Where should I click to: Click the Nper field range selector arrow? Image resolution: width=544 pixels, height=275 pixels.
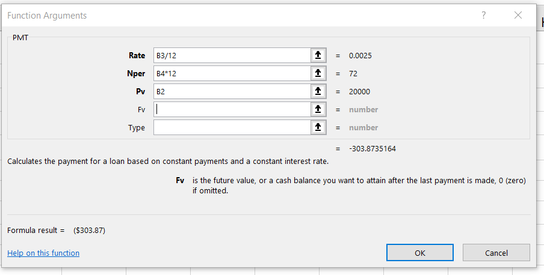pyautogui.click(x=318, y=73)
